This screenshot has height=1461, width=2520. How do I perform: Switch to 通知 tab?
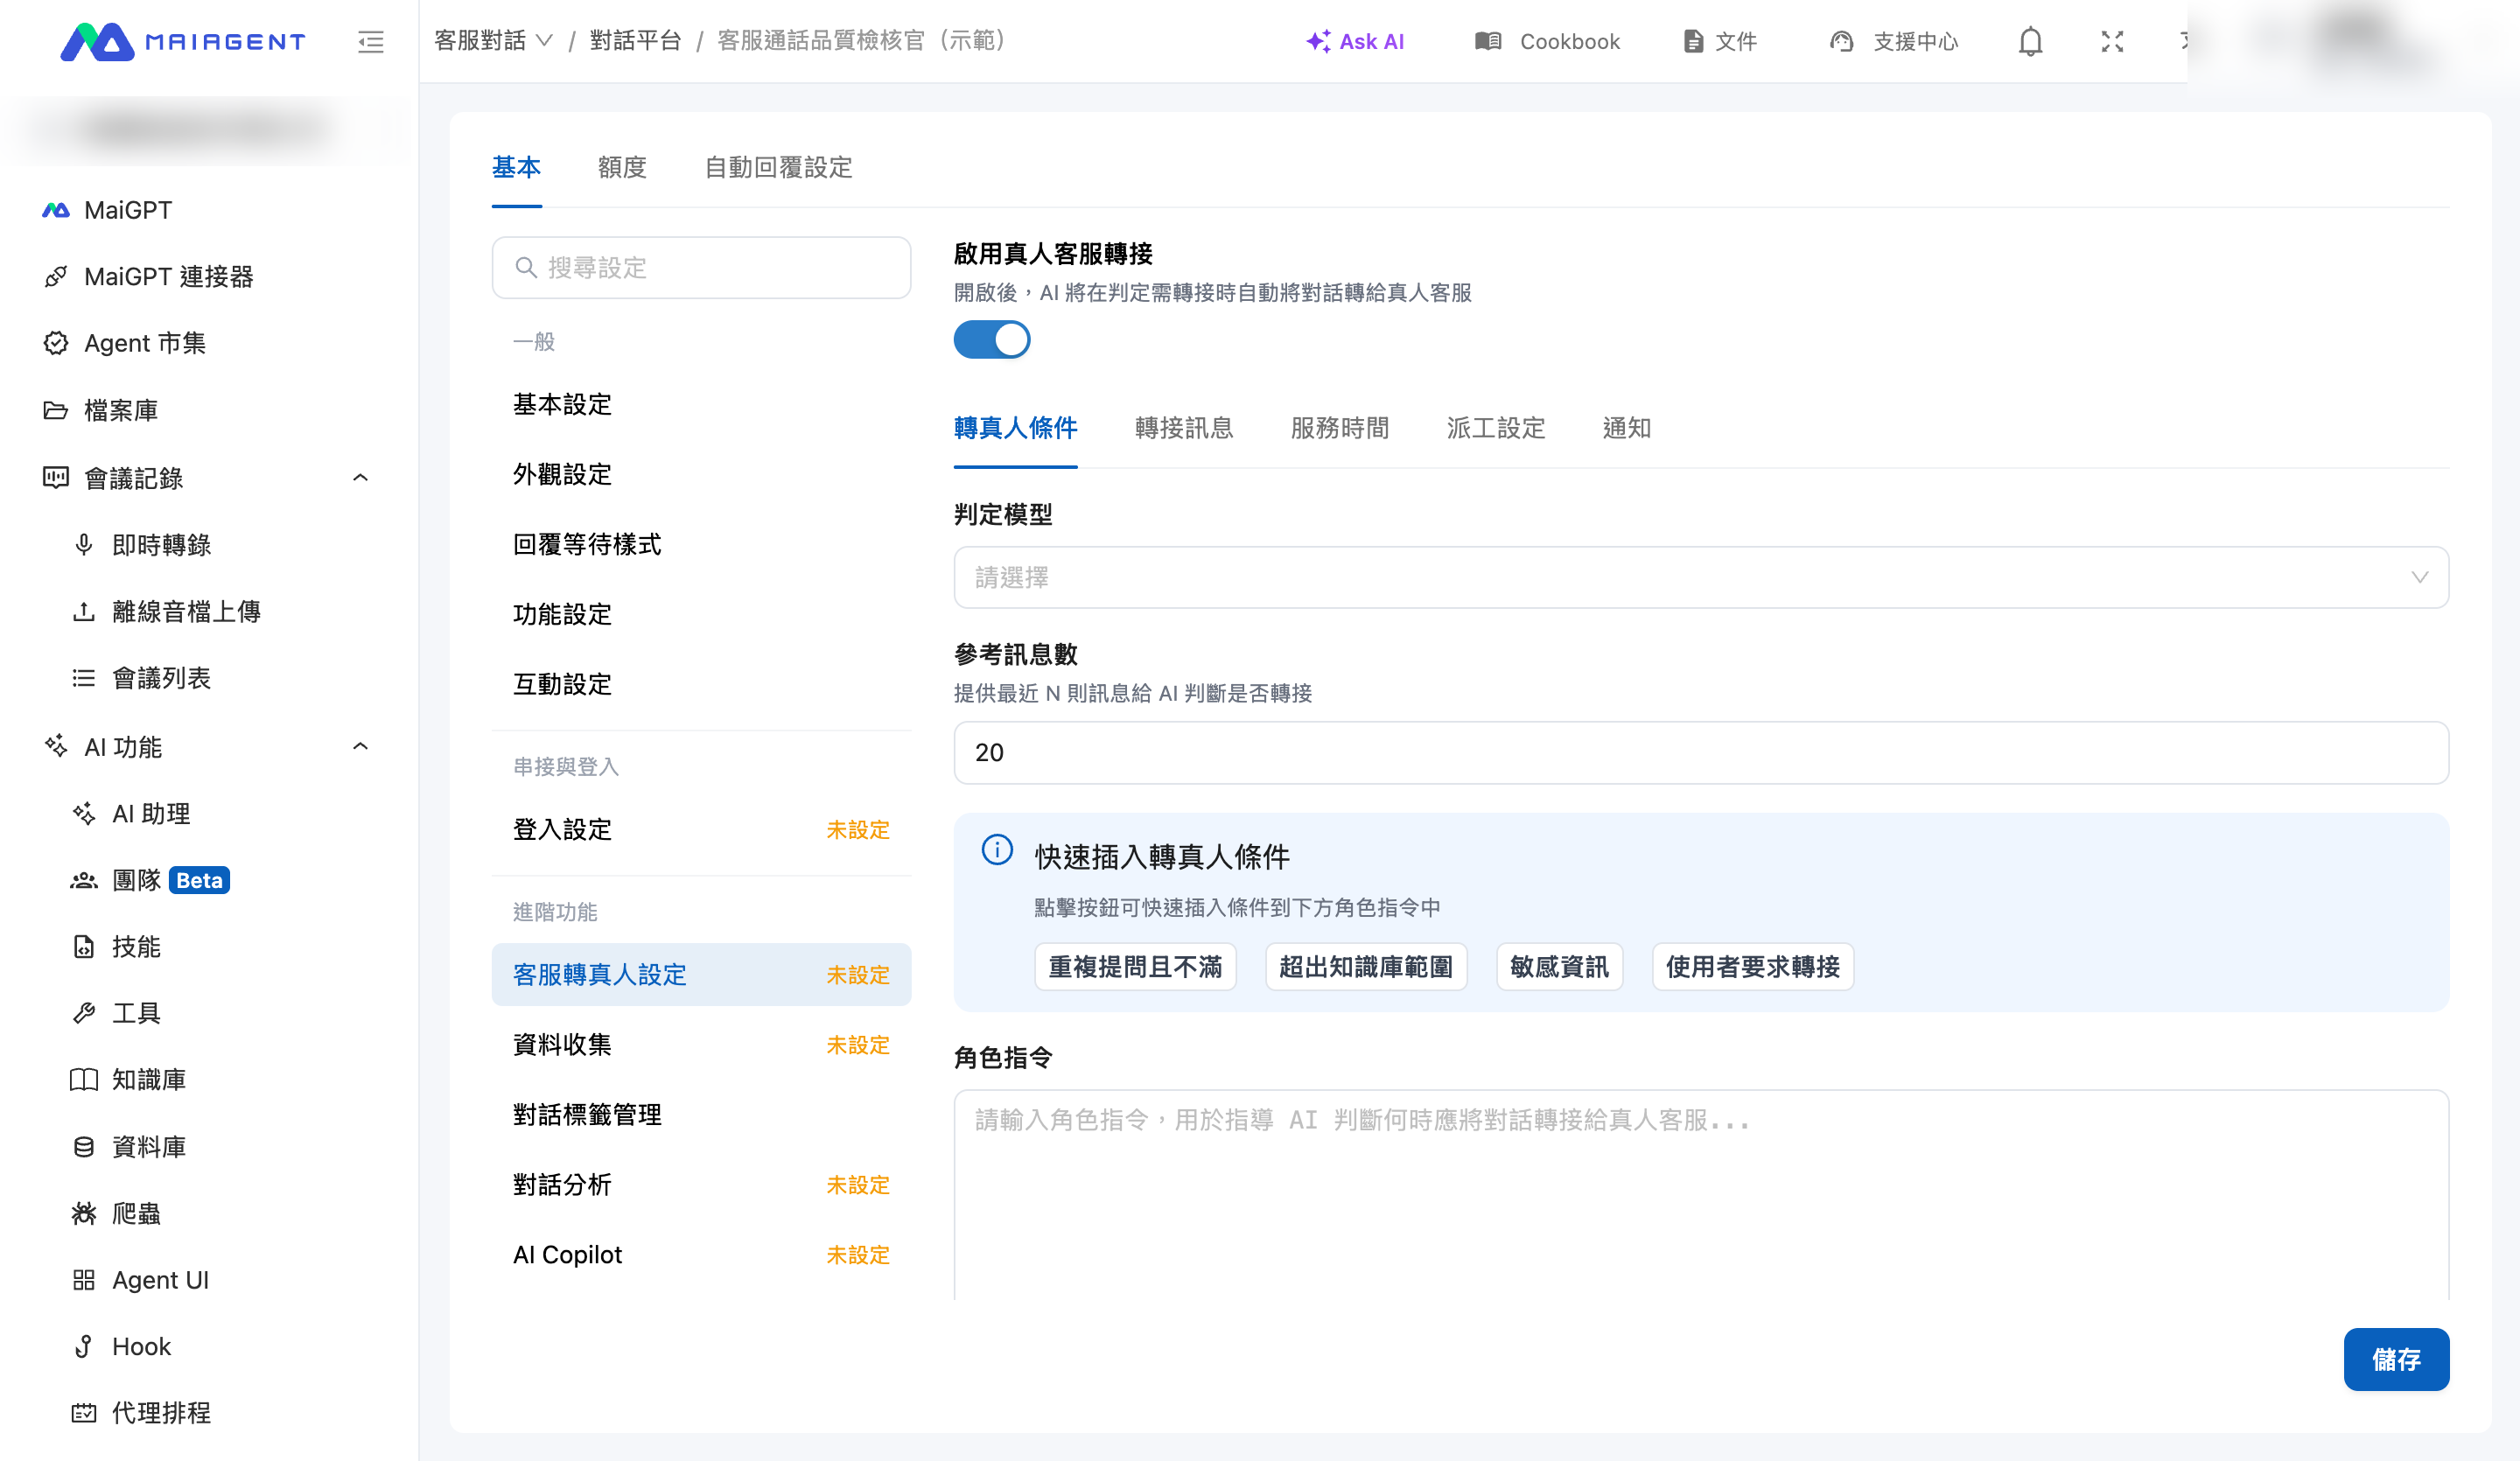[x=1626, y=428]
